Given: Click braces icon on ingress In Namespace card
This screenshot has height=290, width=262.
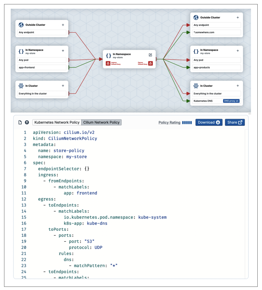Looking at the screenshot, I should [21, 51].
